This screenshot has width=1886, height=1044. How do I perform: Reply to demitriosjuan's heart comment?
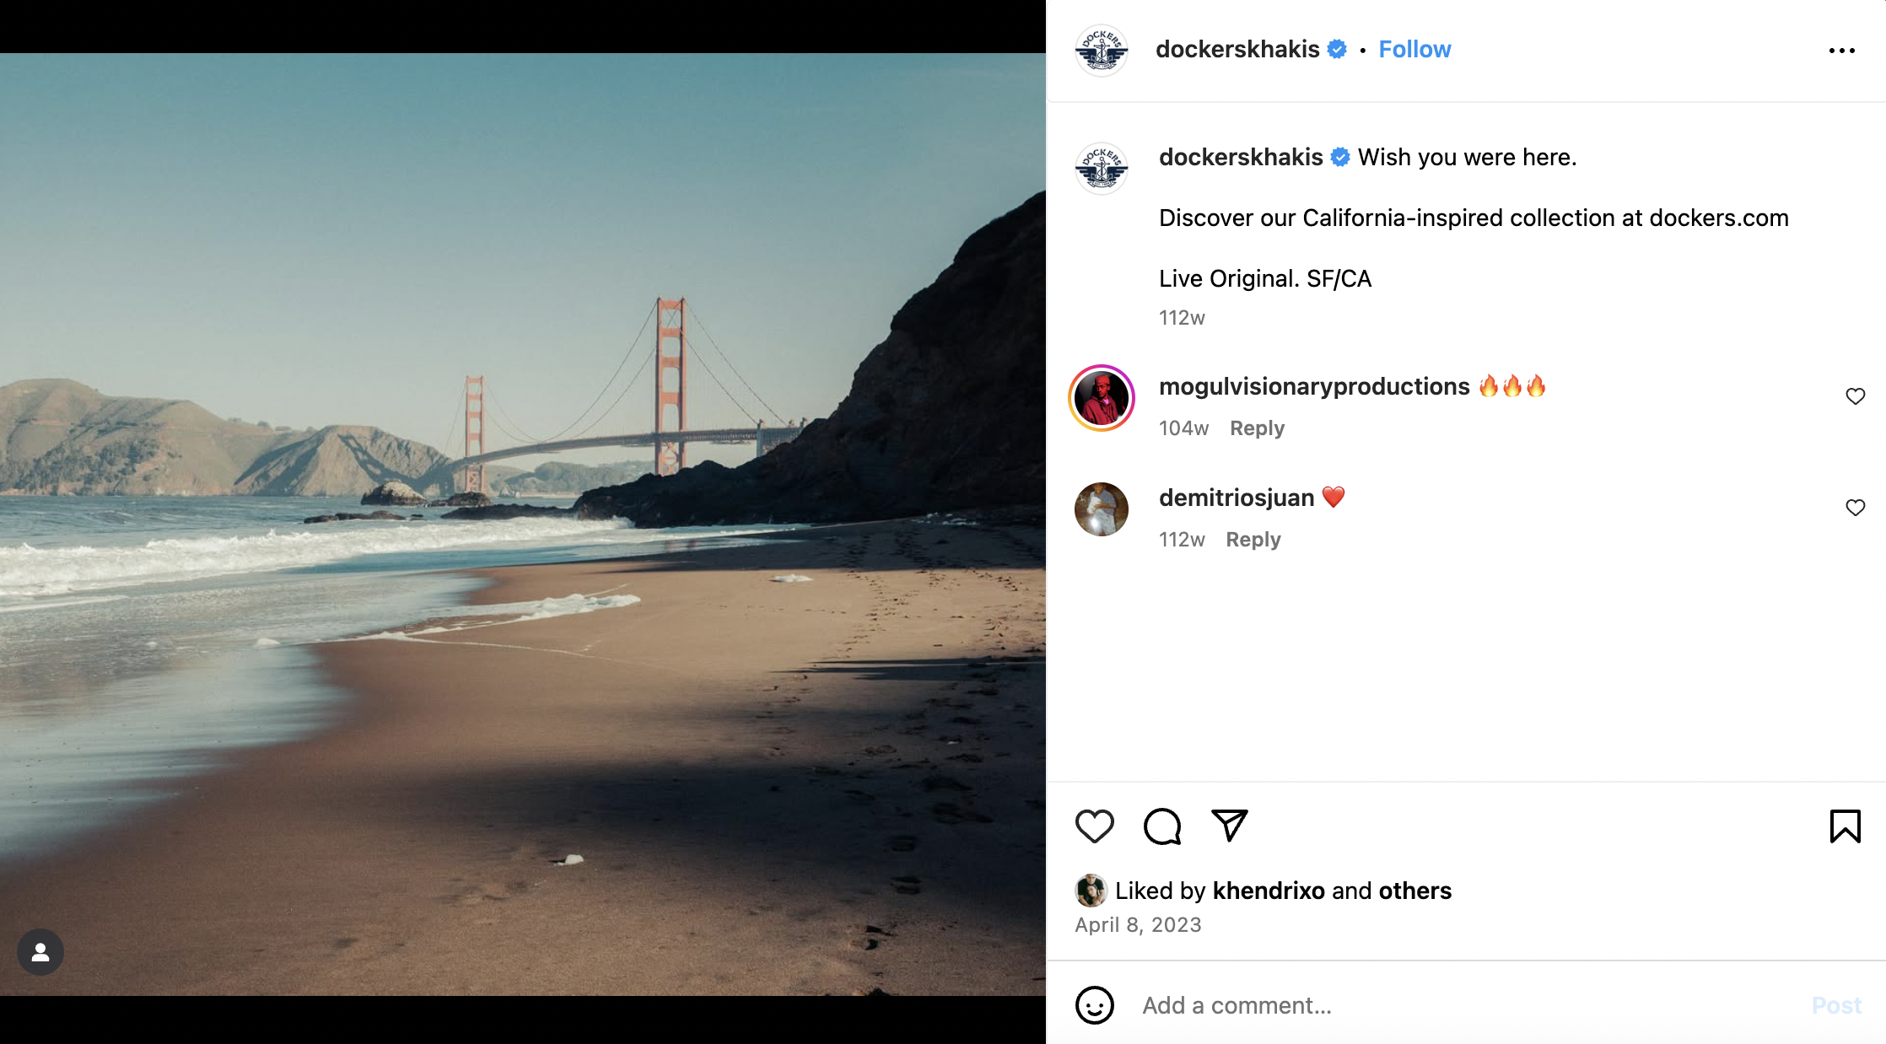tap(1253, 540)
